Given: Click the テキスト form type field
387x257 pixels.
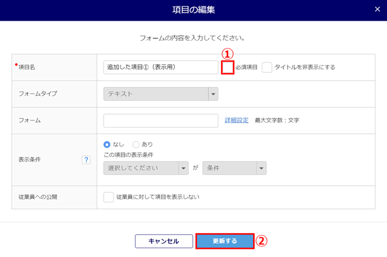Looking at the screenshot, I should (x=156, y=94).
